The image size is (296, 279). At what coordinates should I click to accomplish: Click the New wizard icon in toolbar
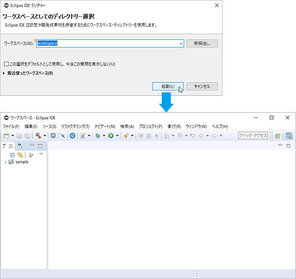click(6, 136)
